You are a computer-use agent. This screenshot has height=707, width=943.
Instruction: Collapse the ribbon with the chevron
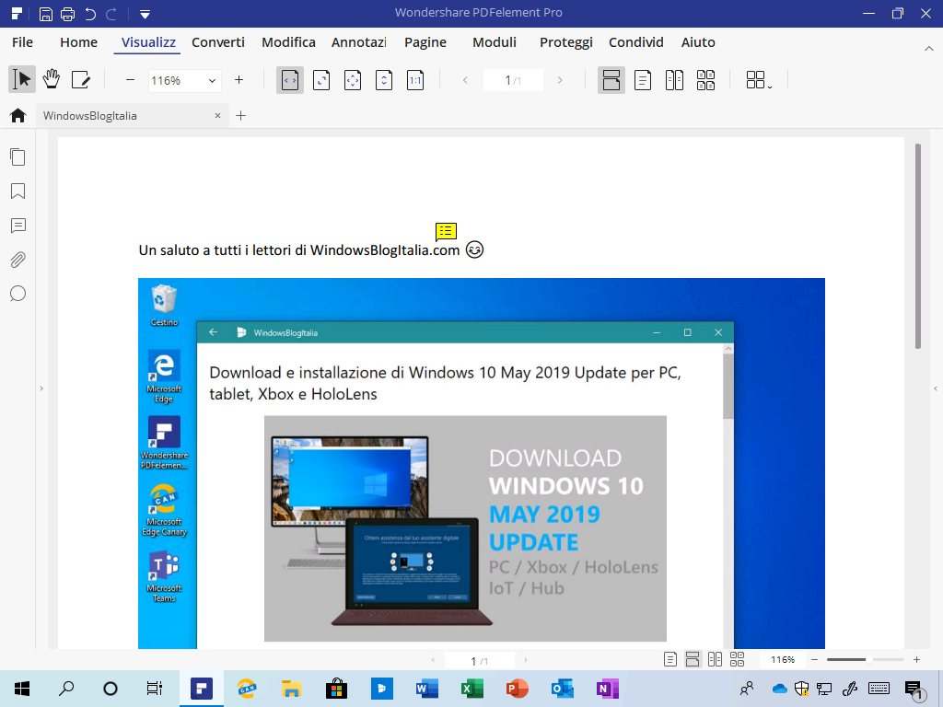[x=928, y=48]
